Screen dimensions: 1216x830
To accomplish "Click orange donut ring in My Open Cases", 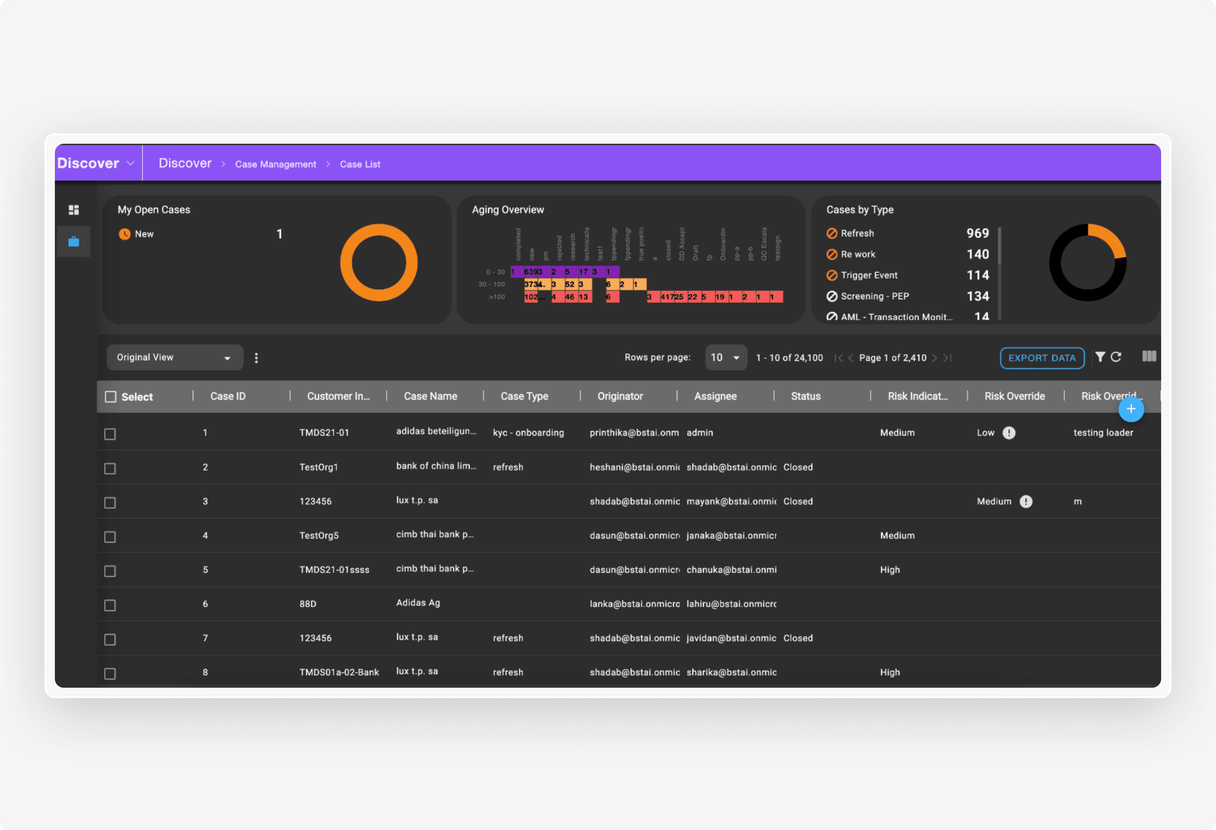I will 379,230.
